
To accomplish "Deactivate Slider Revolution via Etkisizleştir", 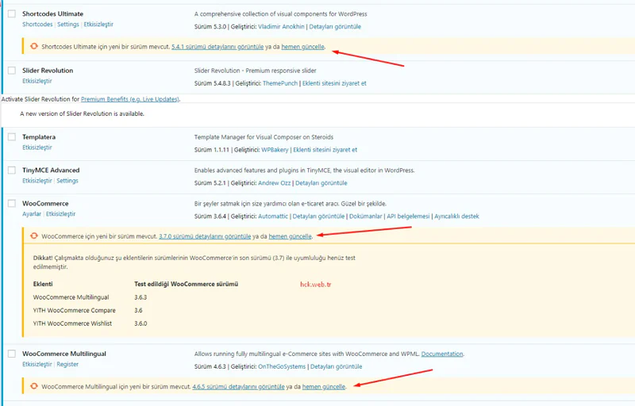I will [x=37, y=81].
